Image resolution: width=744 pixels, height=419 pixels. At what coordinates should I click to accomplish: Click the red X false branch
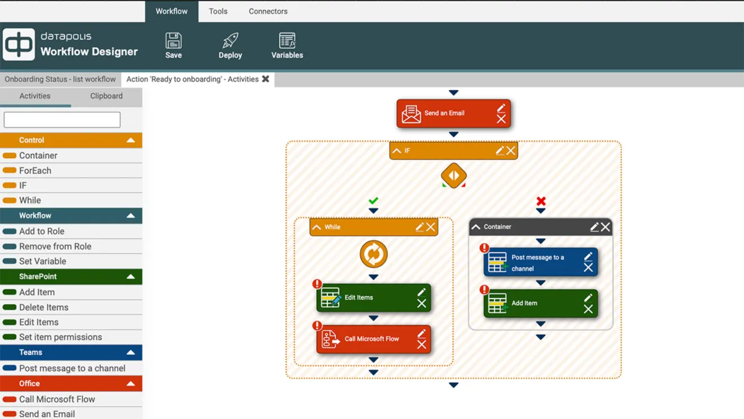pos(541,201)
